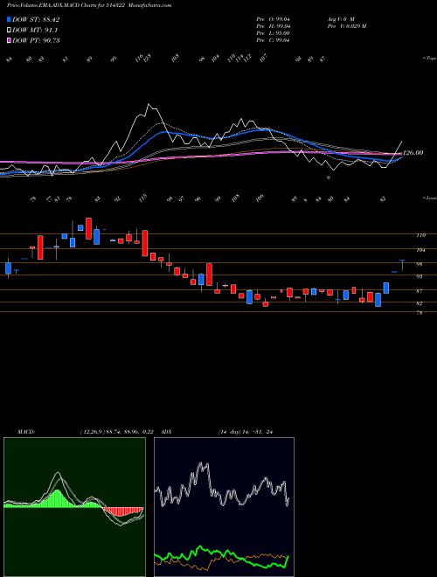Click the 'Pre L: 95.00' low value

pyautogui.click(x=273, y=33)
